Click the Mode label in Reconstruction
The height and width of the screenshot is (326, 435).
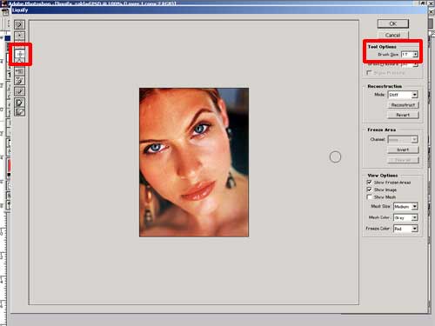pos(379,95)
